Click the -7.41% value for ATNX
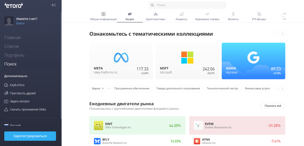Screen dimensions: 304x146 click(x=275, y=141)
